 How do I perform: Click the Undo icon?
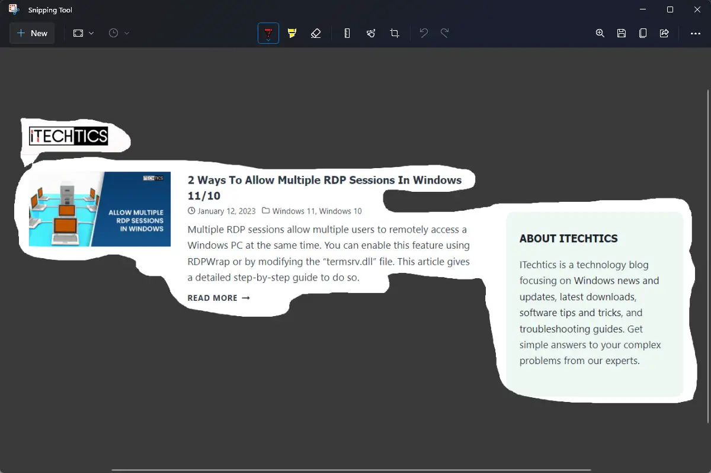(x=423, y=33)
